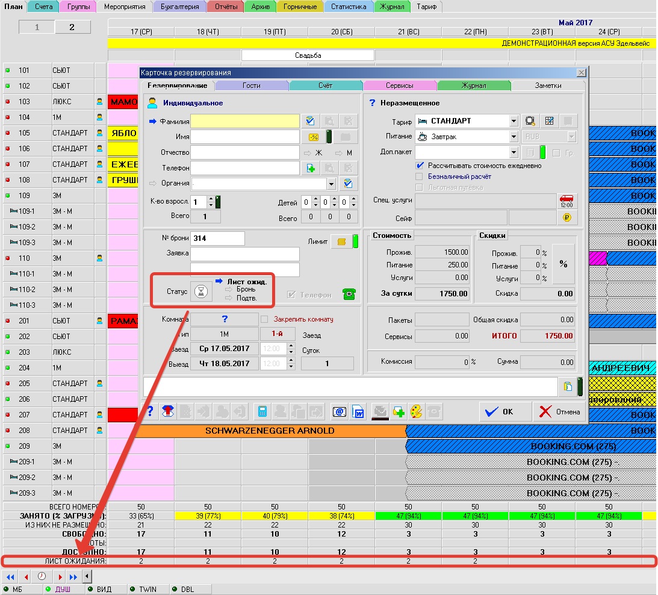Open the Статистика main tab
The width and height of the screenshot is (658, 595).
349,7
